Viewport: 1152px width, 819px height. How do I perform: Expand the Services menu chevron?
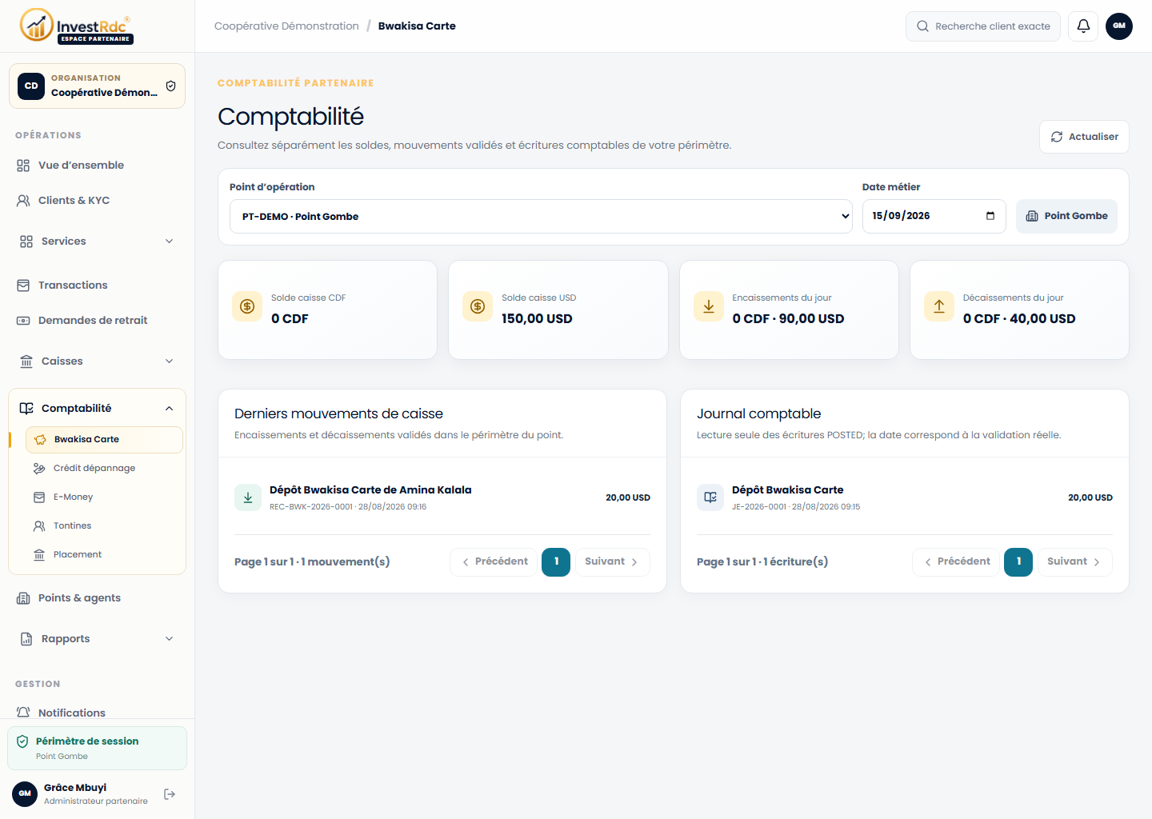tap(169, 242)
